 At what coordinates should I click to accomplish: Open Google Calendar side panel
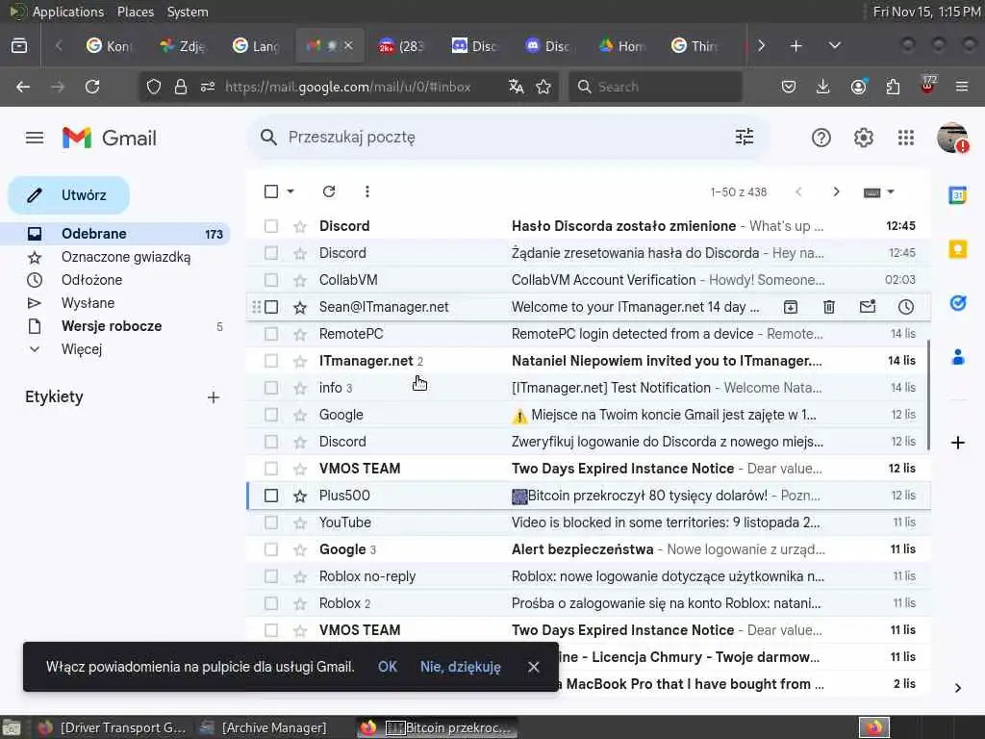(x=958, y=195)
